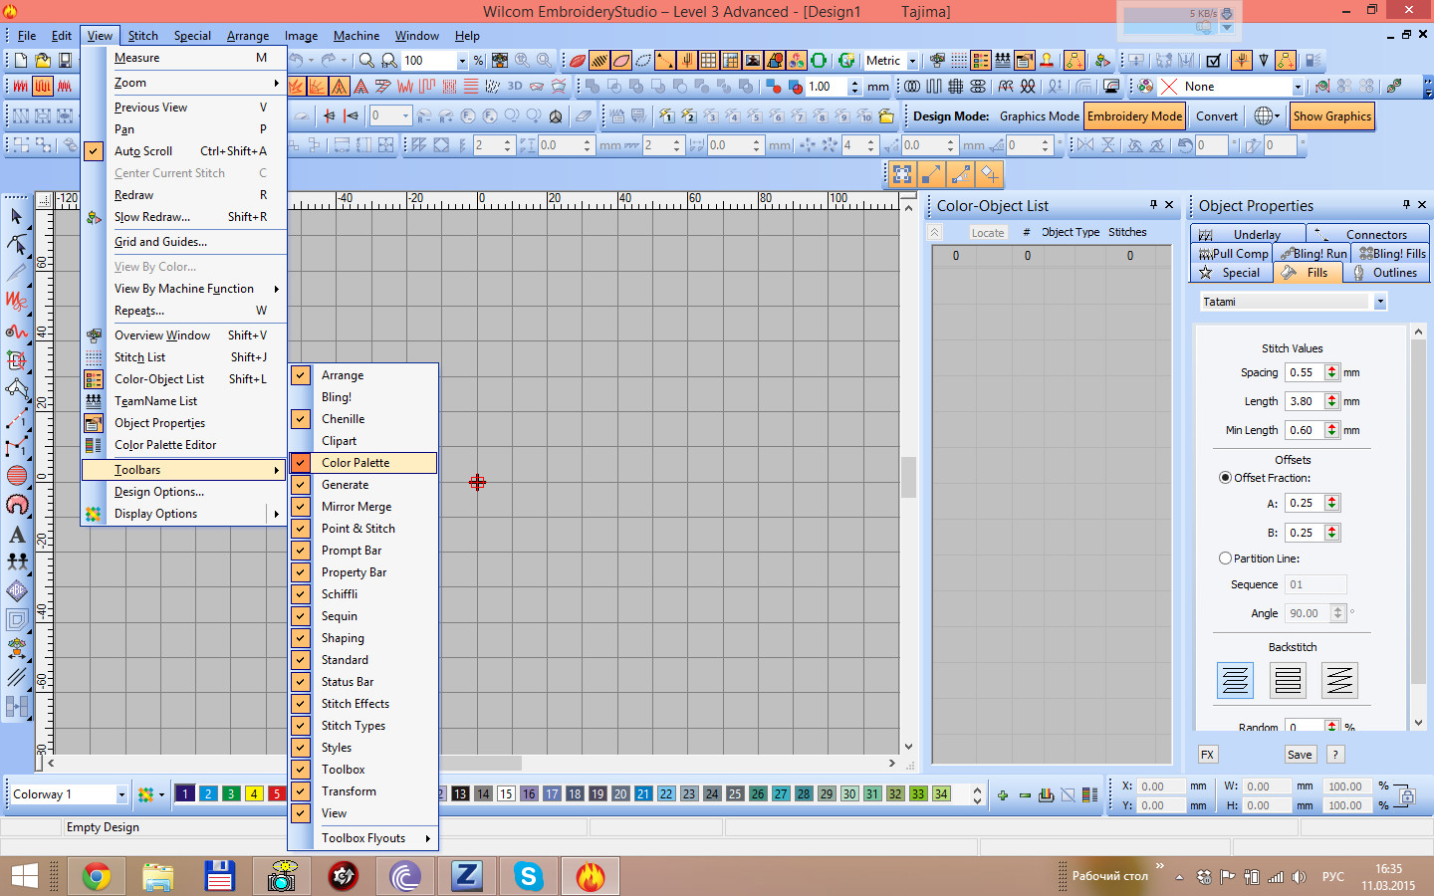This screenshot has height=896, width=1434.
Task: Switch to the Outlines tab
Action: [1385, 273]
